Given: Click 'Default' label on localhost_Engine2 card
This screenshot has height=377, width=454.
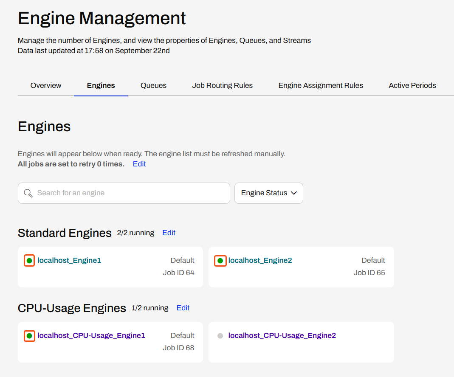Looking at the screenshot, I should pyautogui.click(x=373, y=260).
